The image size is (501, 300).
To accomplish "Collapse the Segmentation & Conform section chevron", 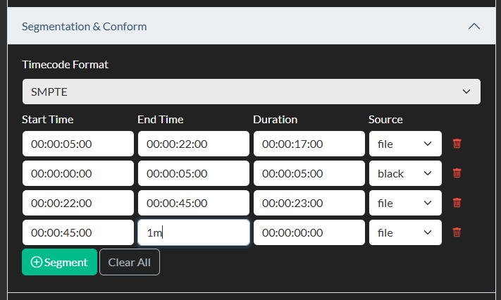I will pyautogui.click(x=474, y=26).
